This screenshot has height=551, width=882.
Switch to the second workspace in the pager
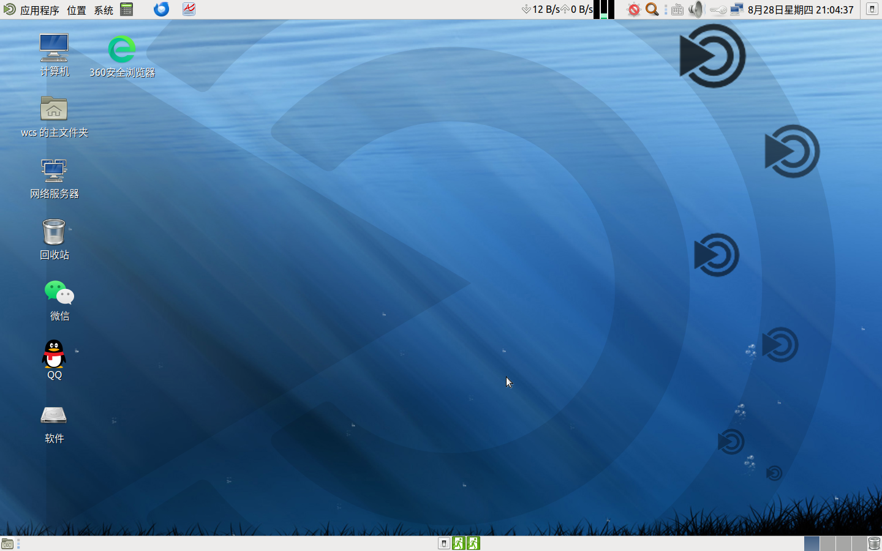(x=827, y=544)
